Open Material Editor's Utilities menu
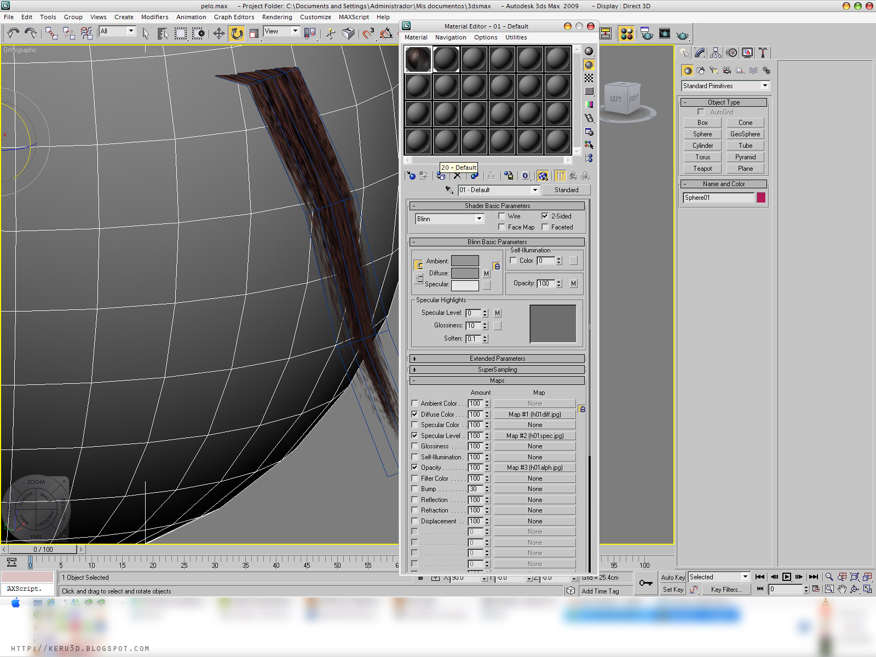The width and height of the screenshot is (876, 657). pyautogui.click(x=516, y=37)
